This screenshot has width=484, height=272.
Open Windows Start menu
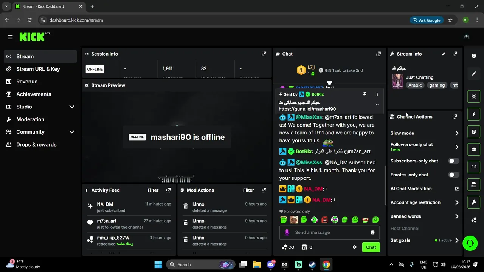(x=158, y=264)
